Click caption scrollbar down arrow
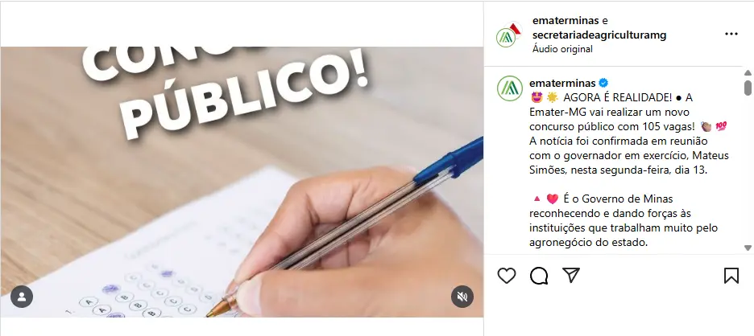This screenshot has width=754, height=336. (748, 248)
